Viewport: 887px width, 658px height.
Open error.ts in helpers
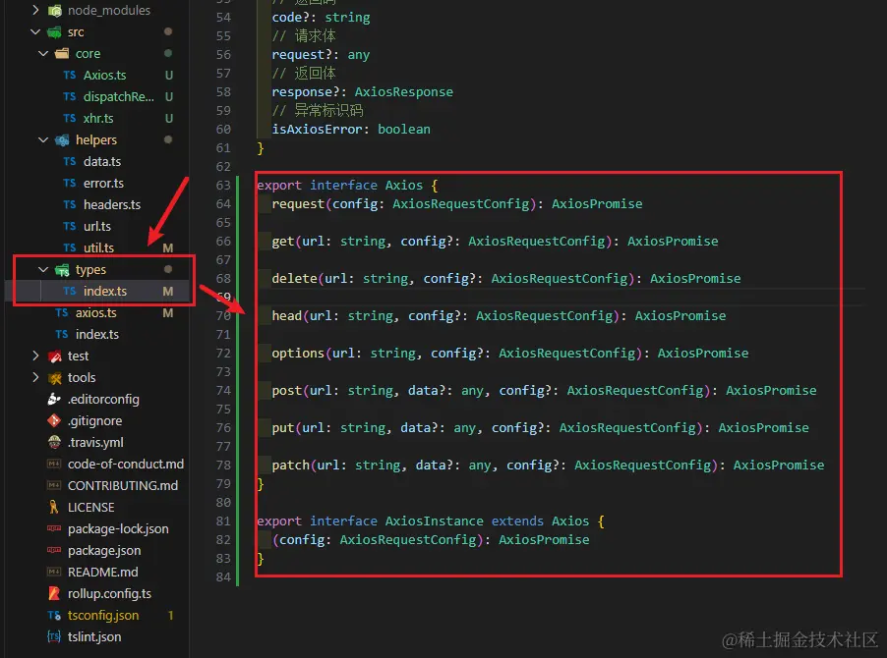pos(103,183)
